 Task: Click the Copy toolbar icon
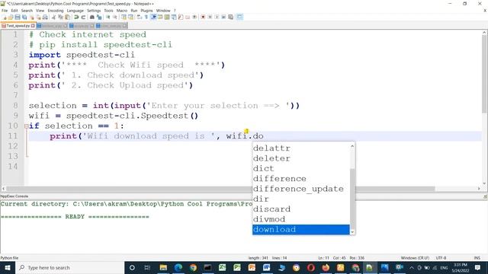(60, 17)
